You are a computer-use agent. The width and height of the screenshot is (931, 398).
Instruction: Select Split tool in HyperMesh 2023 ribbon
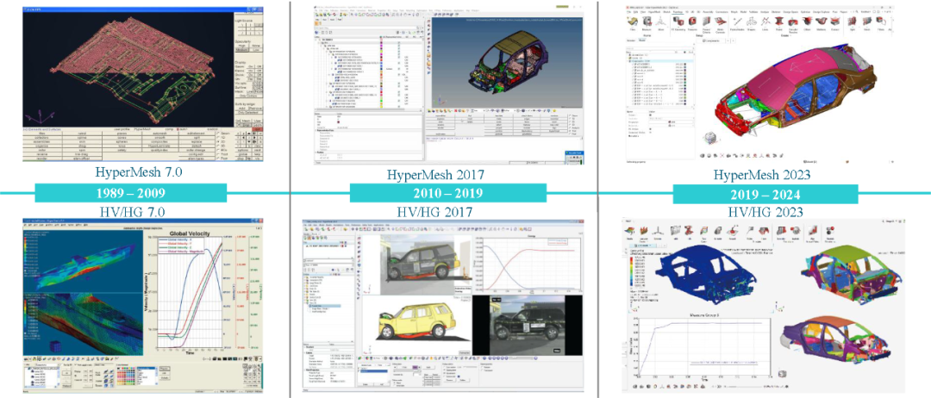(852, 24)
